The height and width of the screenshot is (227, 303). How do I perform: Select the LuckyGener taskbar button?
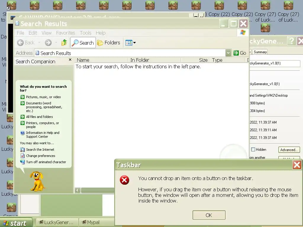57,222
